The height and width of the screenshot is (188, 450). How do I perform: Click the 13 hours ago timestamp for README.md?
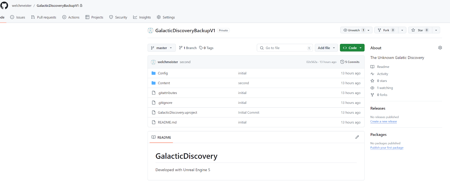coord(351,122)
